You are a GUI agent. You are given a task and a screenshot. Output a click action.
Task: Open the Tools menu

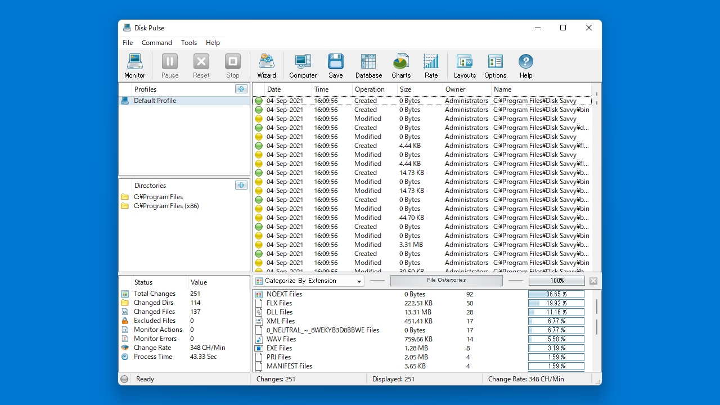click(x=189, y=43)
